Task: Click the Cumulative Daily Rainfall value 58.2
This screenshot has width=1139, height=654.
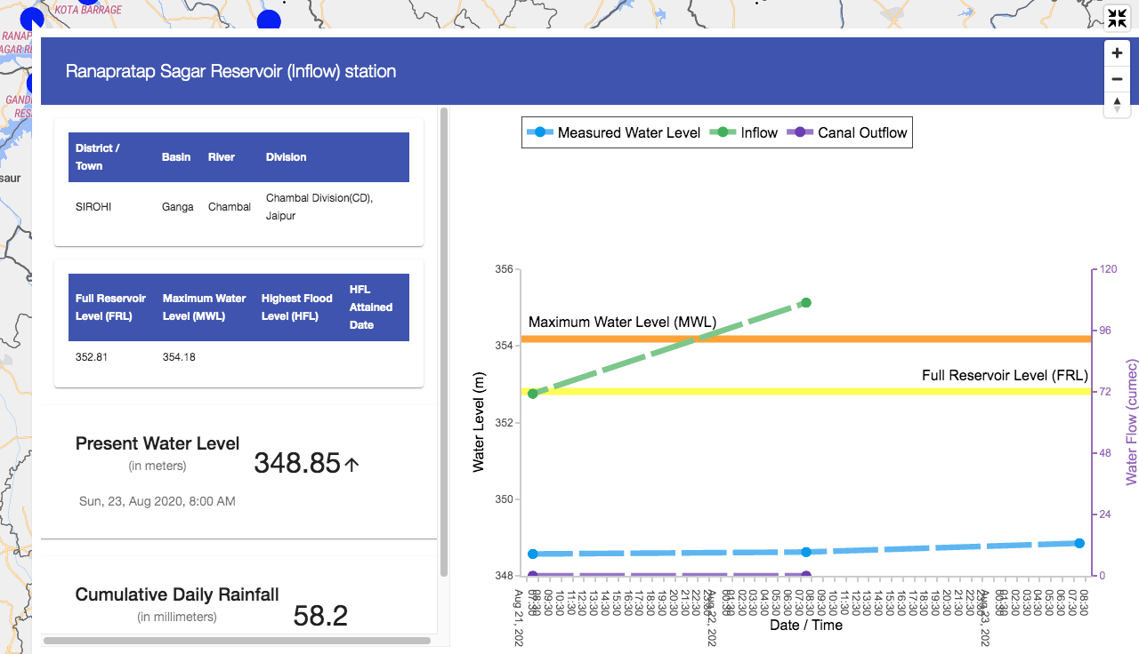Action: 320,616
